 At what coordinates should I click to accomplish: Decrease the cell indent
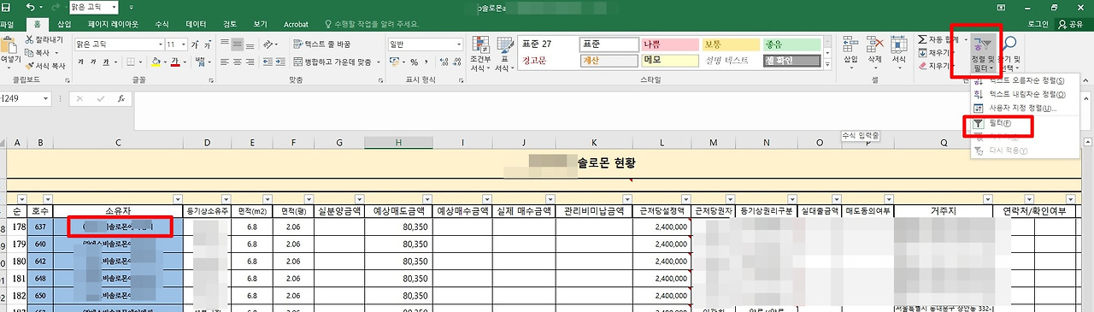tap(268, 62)
